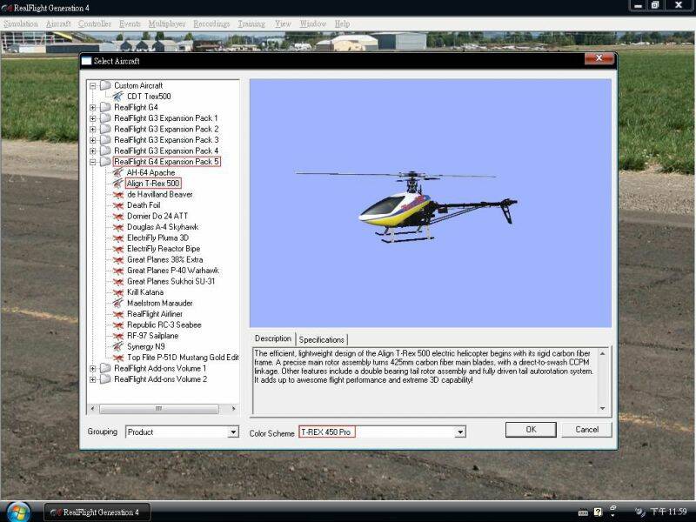Open the Color Scheme dropdown
The width and height of the screenshot is (696, 522).
coord(460,432)
